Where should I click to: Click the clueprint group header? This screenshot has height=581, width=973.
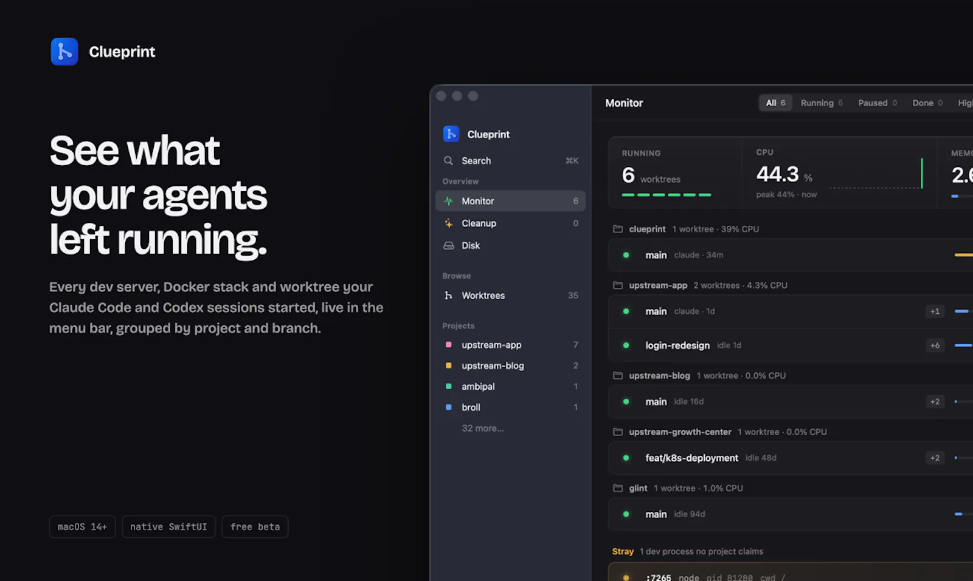click(686, 229)
